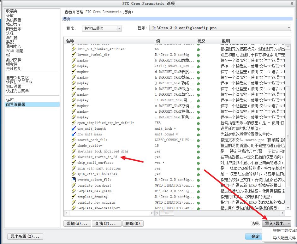Screen dimensions: 297x244
Task: Click vertical scrollbar up arrow
Action: click(x=288, y=47)
